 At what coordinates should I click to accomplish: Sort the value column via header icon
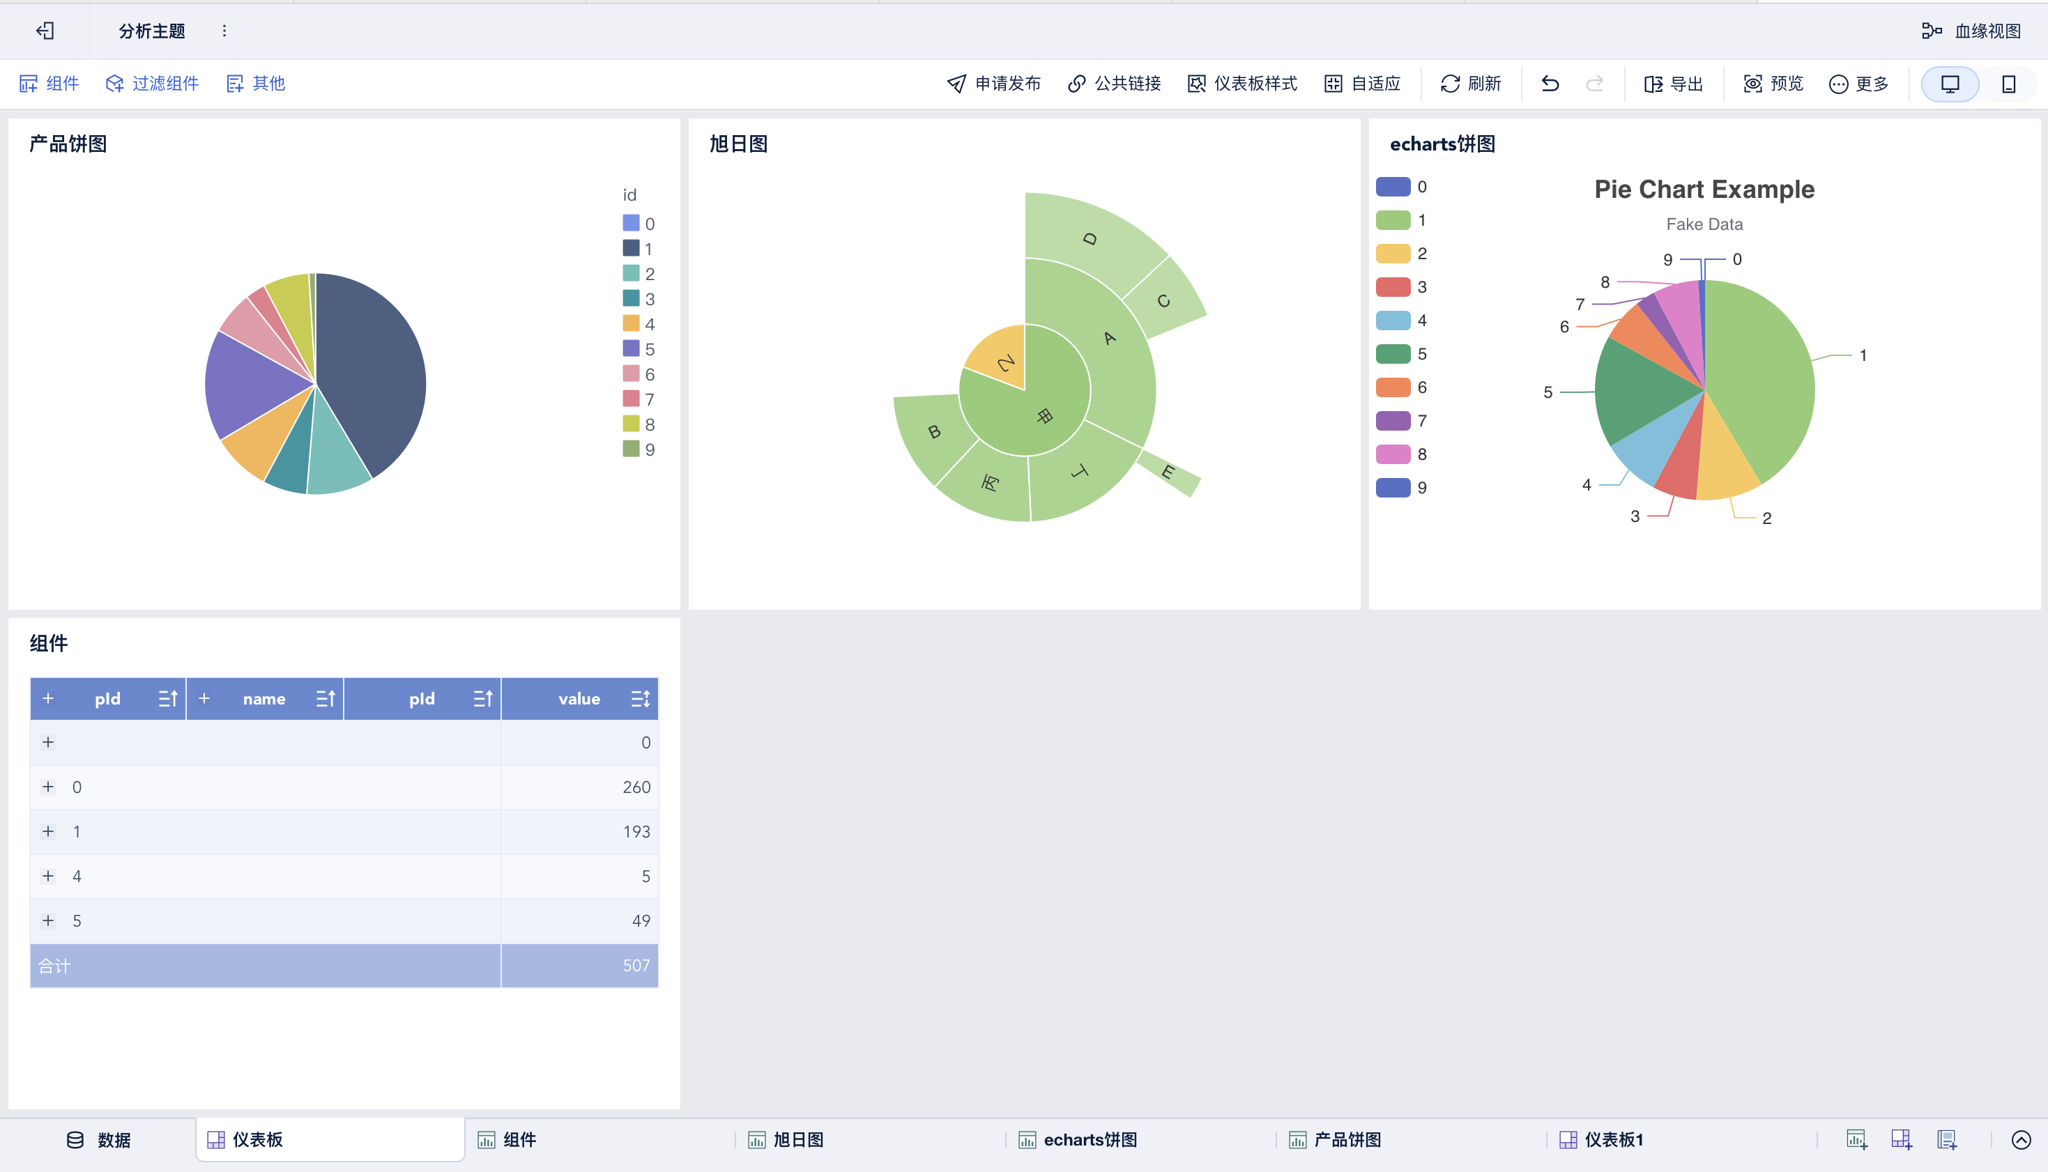click(640, 699)
